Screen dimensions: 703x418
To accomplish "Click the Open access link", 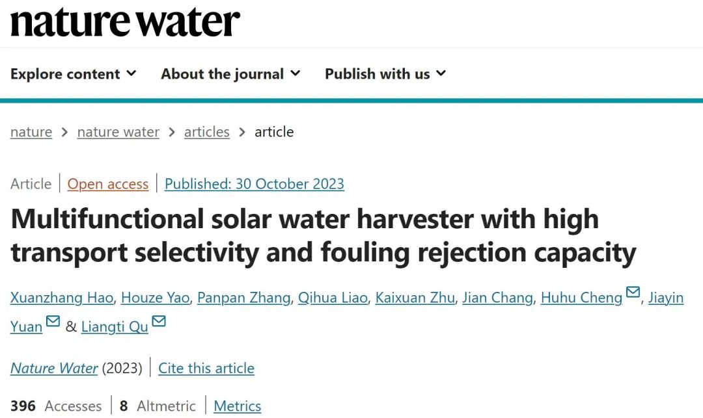I will [108, 184].
